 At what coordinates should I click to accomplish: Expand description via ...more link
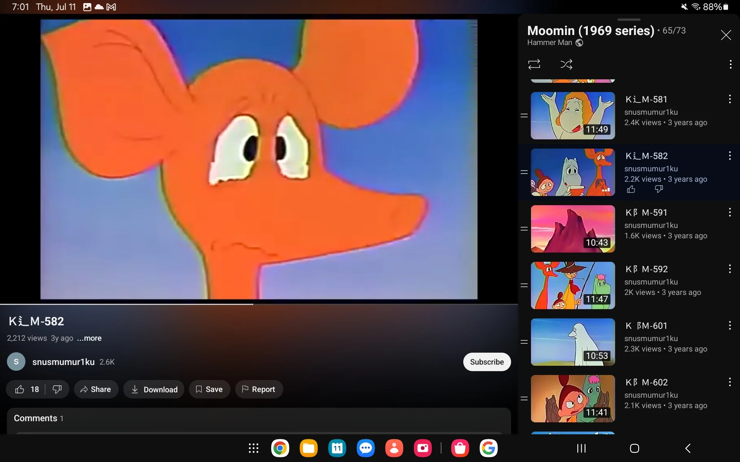[89, 338]
